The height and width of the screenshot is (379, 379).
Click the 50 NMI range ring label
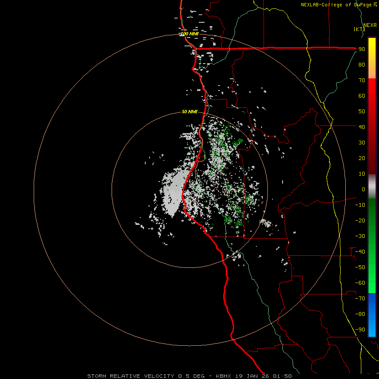pyautogui.click(x=189, y=112)
